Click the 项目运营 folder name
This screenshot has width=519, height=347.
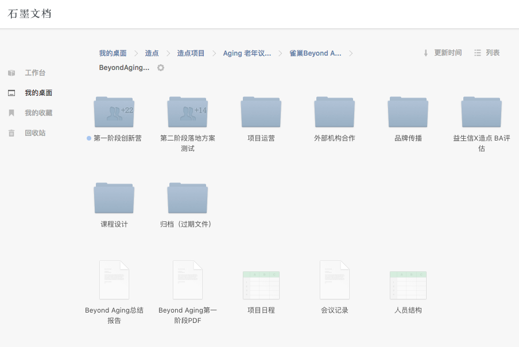[261, 138]
